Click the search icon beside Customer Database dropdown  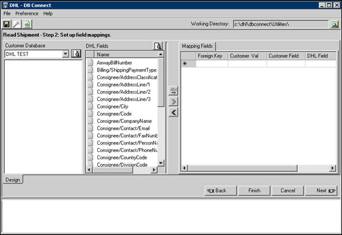(76, 54)
